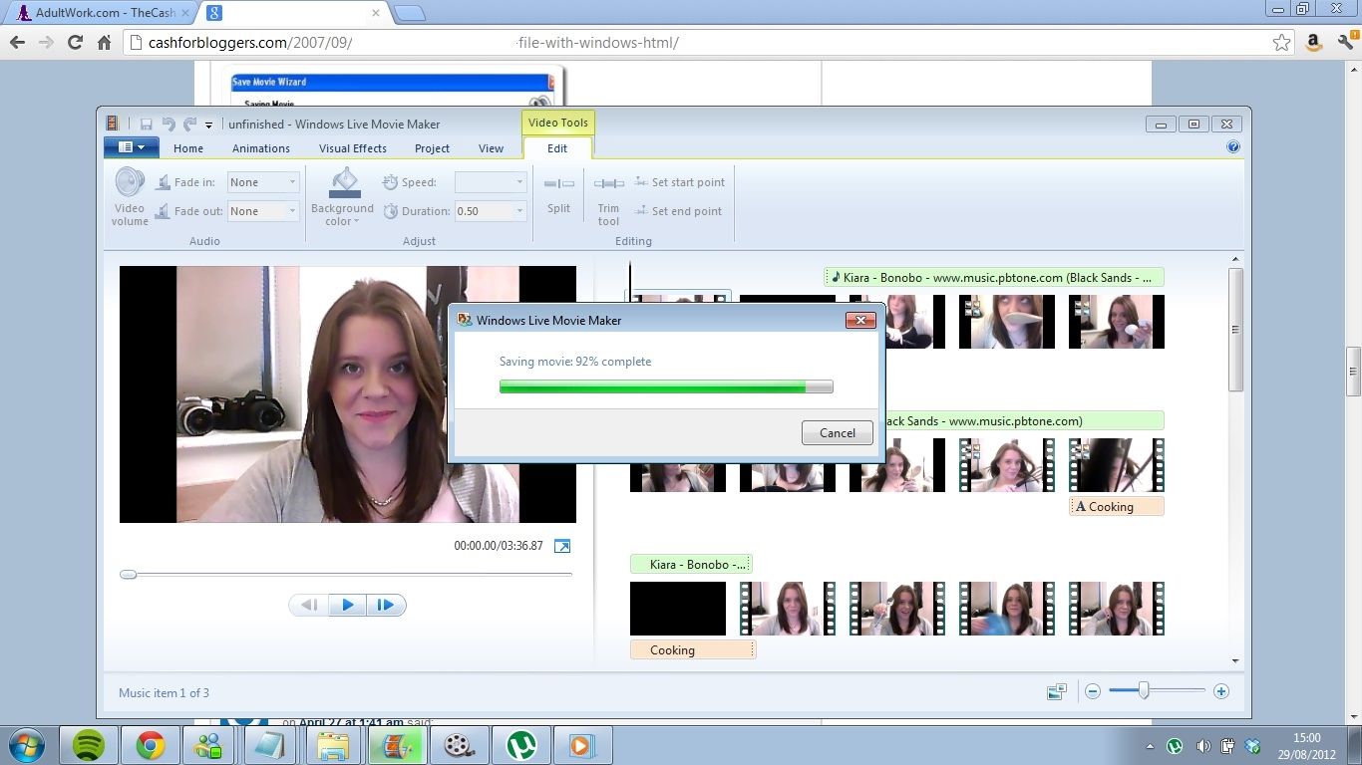This screenshot has width=1362, height=765.
Task: Click the saving movie progress bar
Action: (x=666, y=386)
